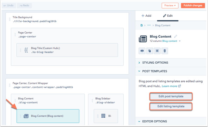This screenshot has width=208, height=127.
Task: Click the highlighted Blog Content module drag handle
Action: coord(20,116)
